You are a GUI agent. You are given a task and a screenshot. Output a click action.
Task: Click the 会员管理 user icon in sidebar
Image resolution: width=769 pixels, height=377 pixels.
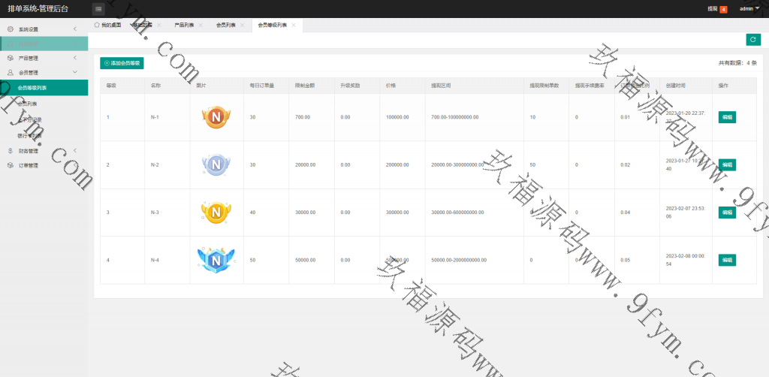pos(11,73)
